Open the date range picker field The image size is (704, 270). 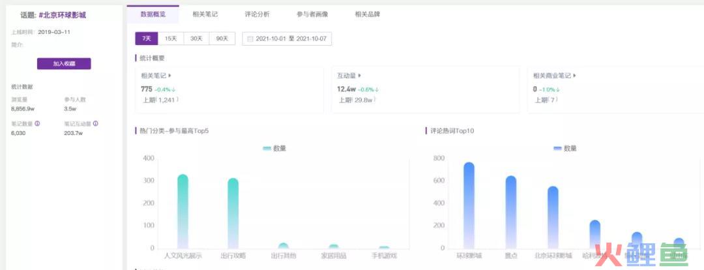pos(287,38)
